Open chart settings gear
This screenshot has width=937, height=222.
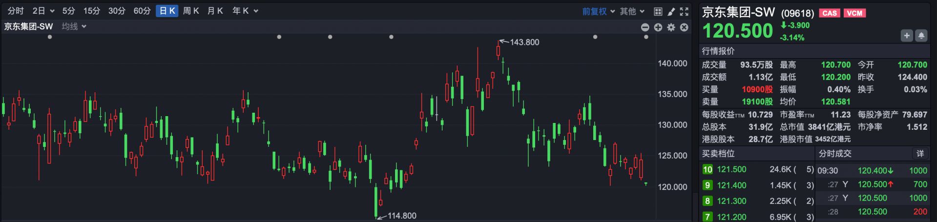click(x=671, y=27)
